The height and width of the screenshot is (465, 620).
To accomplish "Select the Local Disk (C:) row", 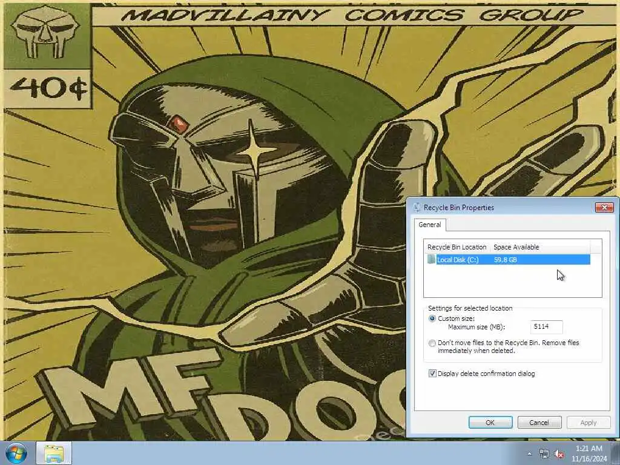I will [509, 260].
